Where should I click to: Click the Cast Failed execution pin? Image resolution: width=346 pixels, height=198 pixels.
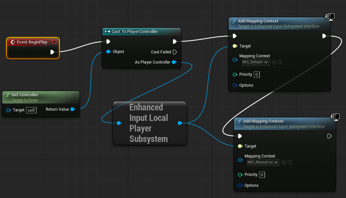[x=174, y=52]
